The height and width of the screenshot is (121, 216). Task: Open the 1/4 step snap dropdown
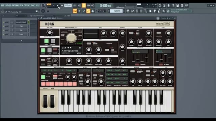[102, 11]
